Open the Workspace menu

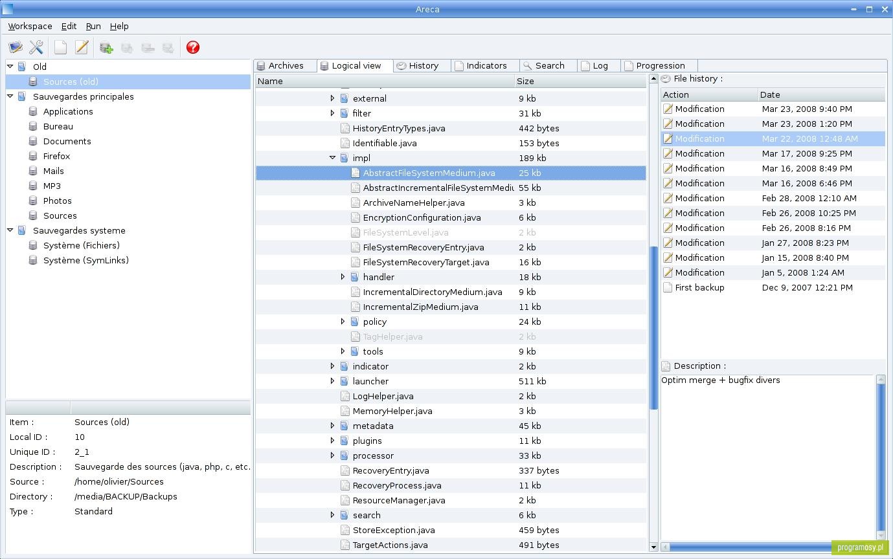30,26
